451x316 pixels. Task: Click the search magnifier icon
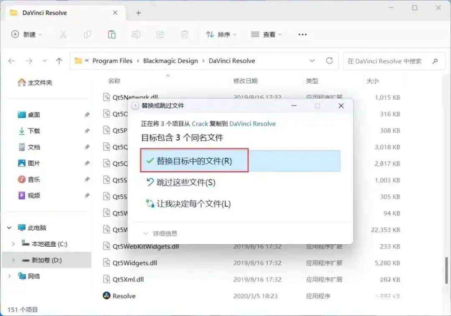coord(435,61)
